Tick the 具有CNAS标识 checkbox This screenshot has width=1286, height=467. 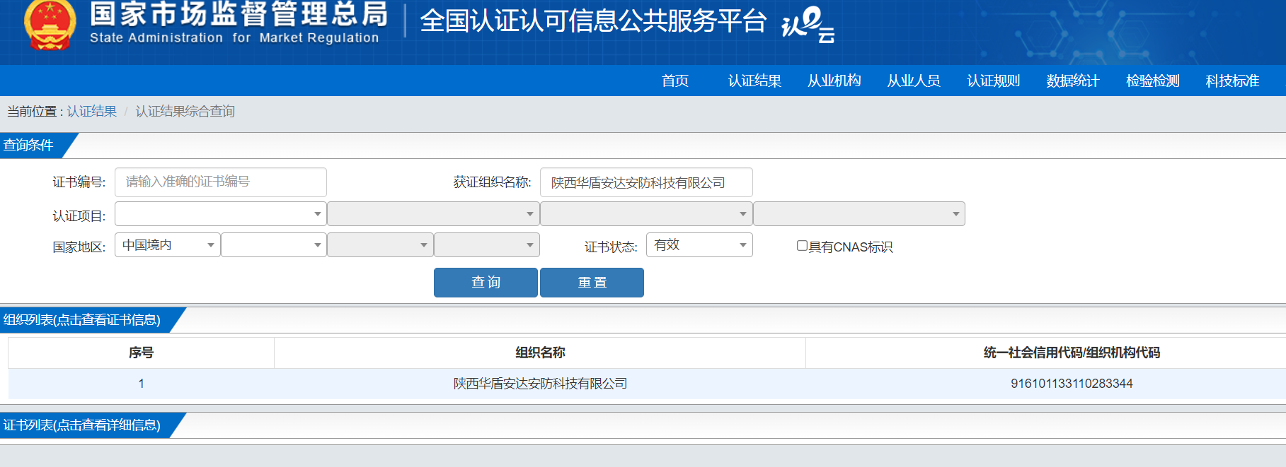pos(802,246)
